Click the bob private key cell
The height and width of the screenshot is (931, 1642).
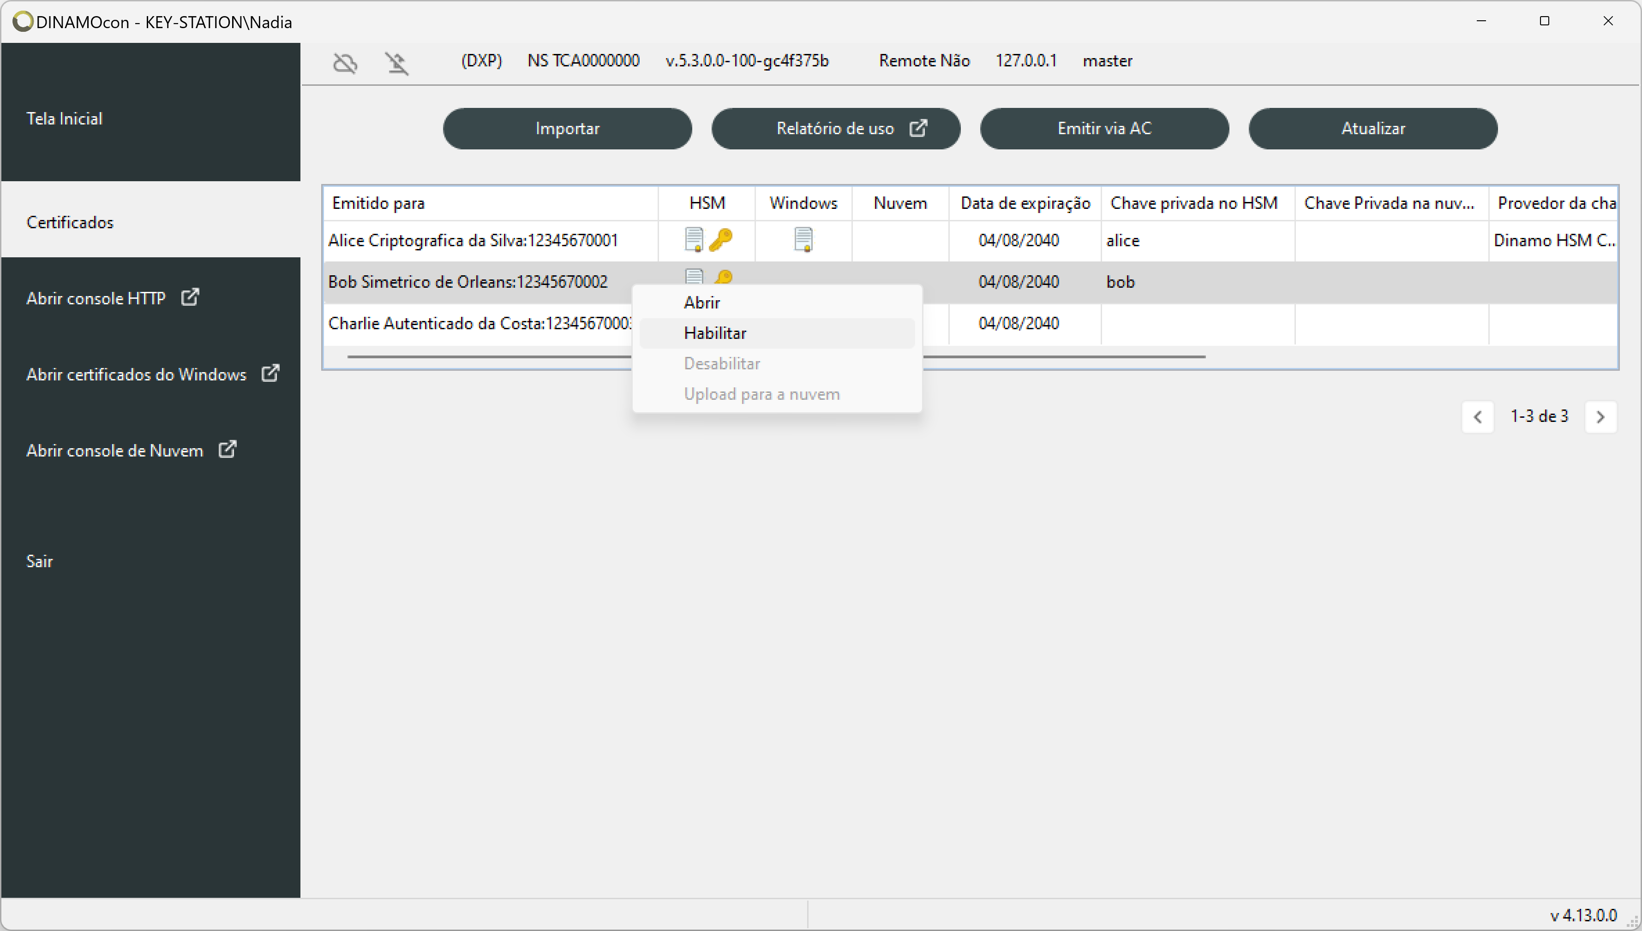[x=1197, y=282]
